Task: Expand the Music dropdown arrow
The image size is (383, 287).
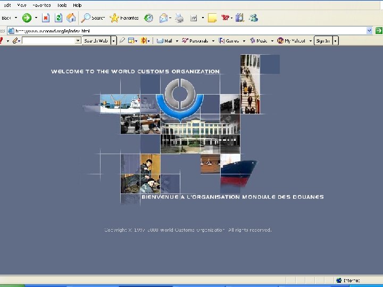Action: click(x=272, y=41)
